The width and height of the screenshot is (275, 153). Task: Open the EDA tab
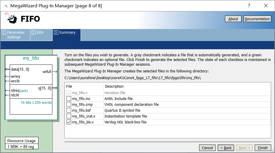tap(41, 33)
